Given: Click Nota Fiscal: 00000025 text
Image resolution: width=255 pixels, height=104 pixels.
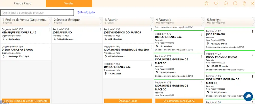Looking at the screenshot, I should [216, 63].
